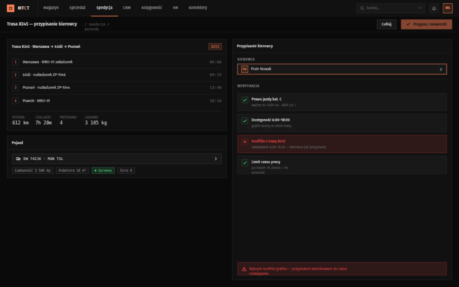Click the 13:40 arrival time
Screen dimensions: 459x287
pyautogui.click(x=215, y=88)
